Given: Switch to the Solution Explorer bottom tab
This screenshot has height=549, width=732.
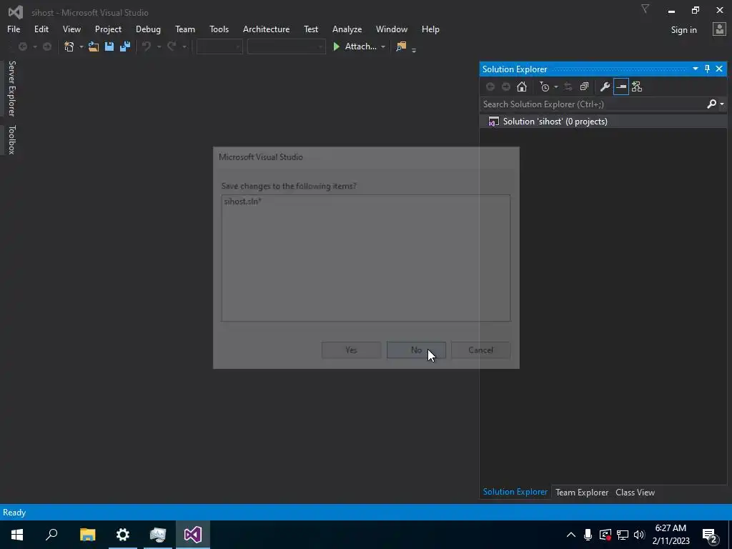Looking at the screenshot, I should coord(515,492).
